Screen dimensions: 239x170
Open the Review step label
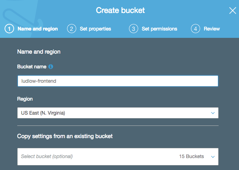coord(212,29)
